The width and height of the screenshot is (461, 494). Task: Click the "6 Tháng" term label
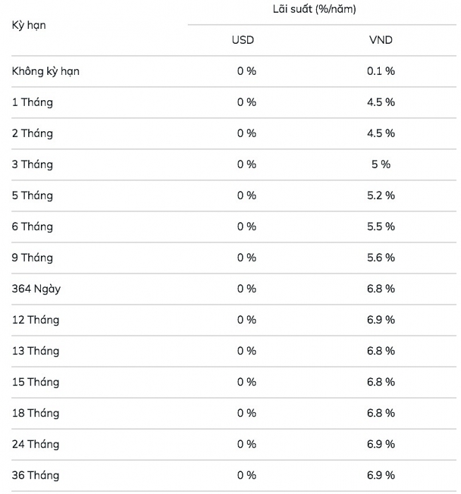pos(32,227)
